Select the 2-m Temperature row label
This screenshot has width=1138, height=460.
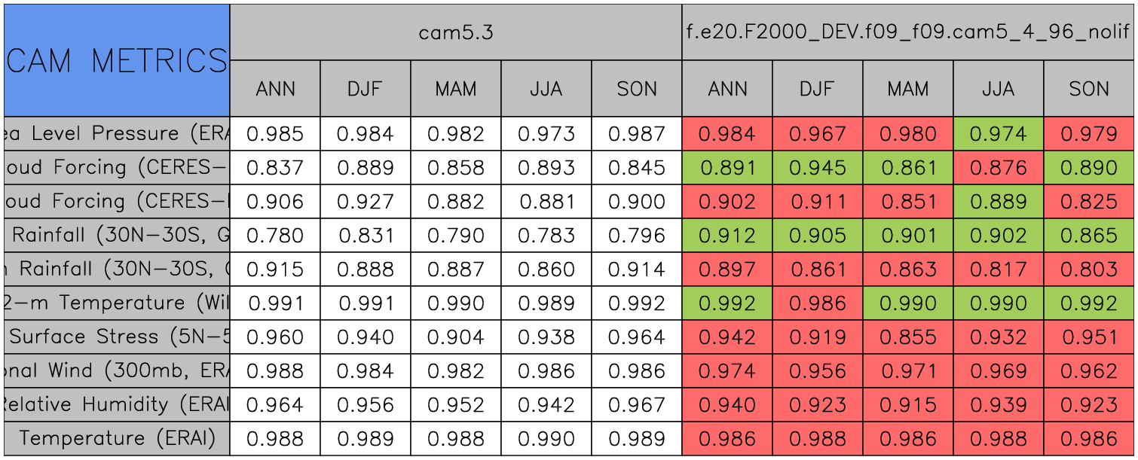tap(117, 303)
